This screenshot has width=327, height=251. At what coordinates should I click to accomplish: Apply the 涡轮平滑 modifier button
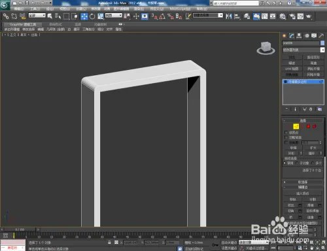click(314, 69)
